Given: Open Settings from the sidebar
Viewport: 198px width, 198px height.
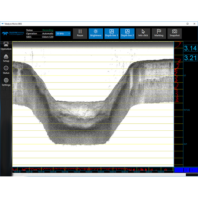Looking at the screenshot, I should [6, 82].
